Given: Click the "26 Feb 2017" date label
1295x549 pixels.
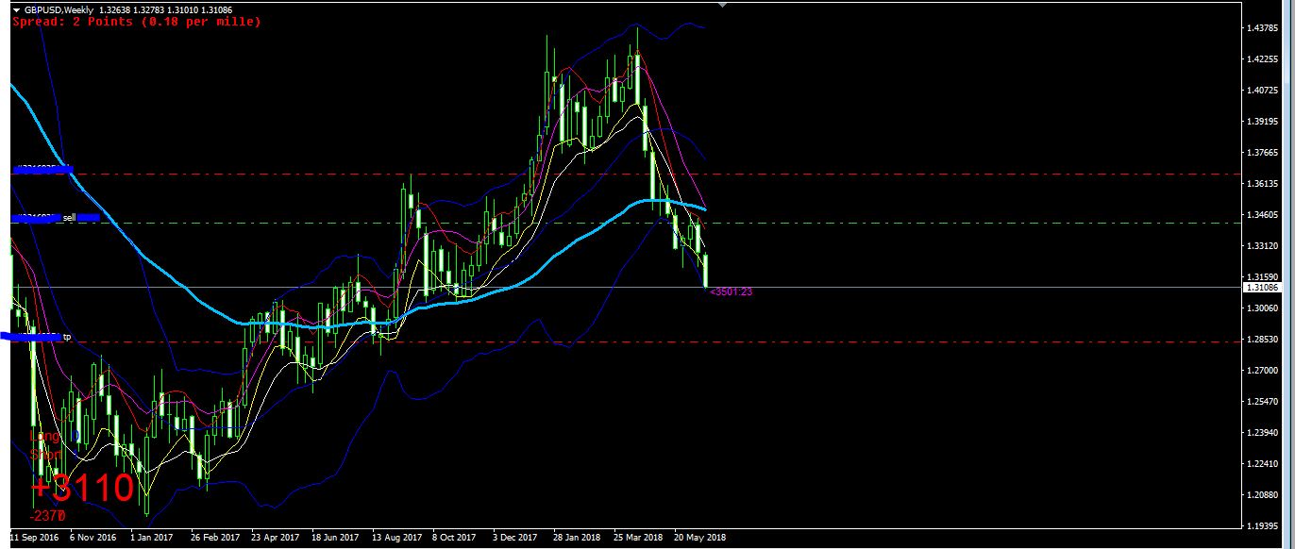Looking at the screenshot, I should pyautogui.click(x=215, y=538).
